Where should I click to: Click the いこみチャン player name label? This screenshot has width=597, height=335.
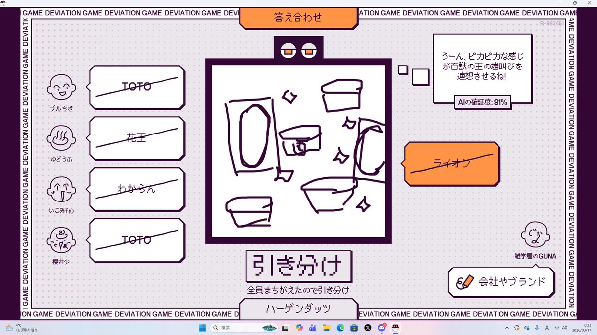coord(61,211)
